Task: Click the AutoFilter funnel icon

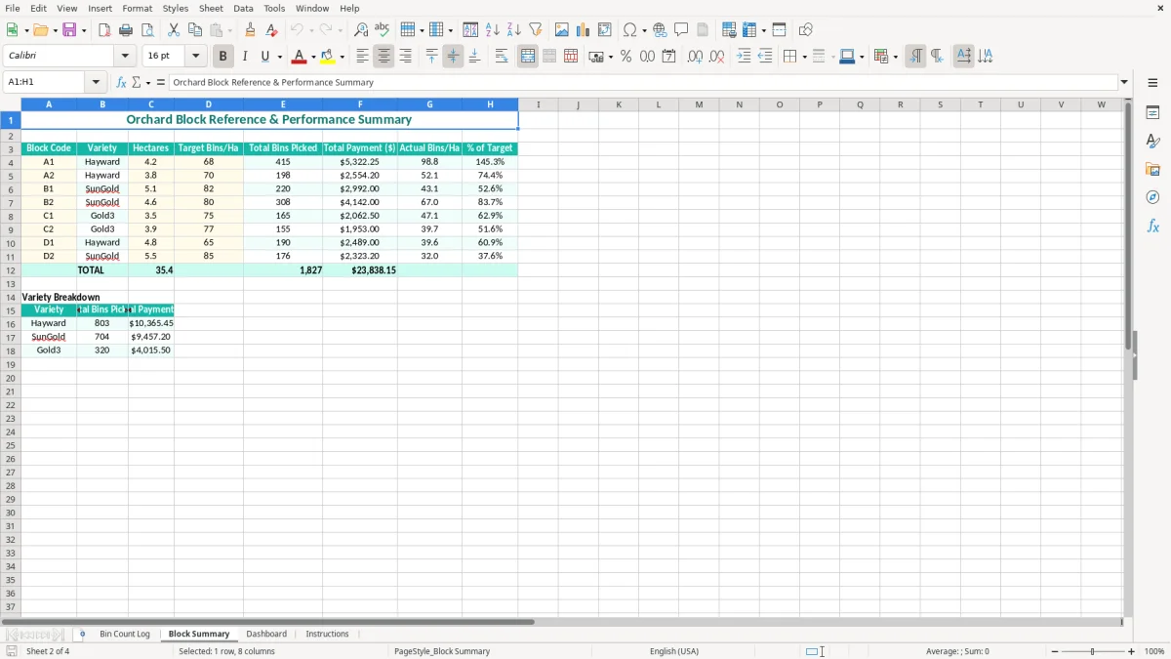Action: tap(536, 30)
